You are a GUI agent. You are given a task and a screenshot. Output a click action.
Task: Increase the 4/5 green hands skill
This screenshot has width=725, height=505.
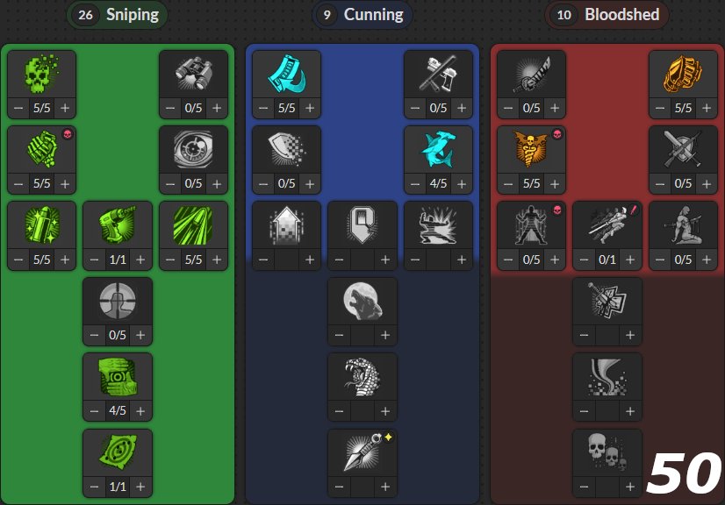pos(140,410)
